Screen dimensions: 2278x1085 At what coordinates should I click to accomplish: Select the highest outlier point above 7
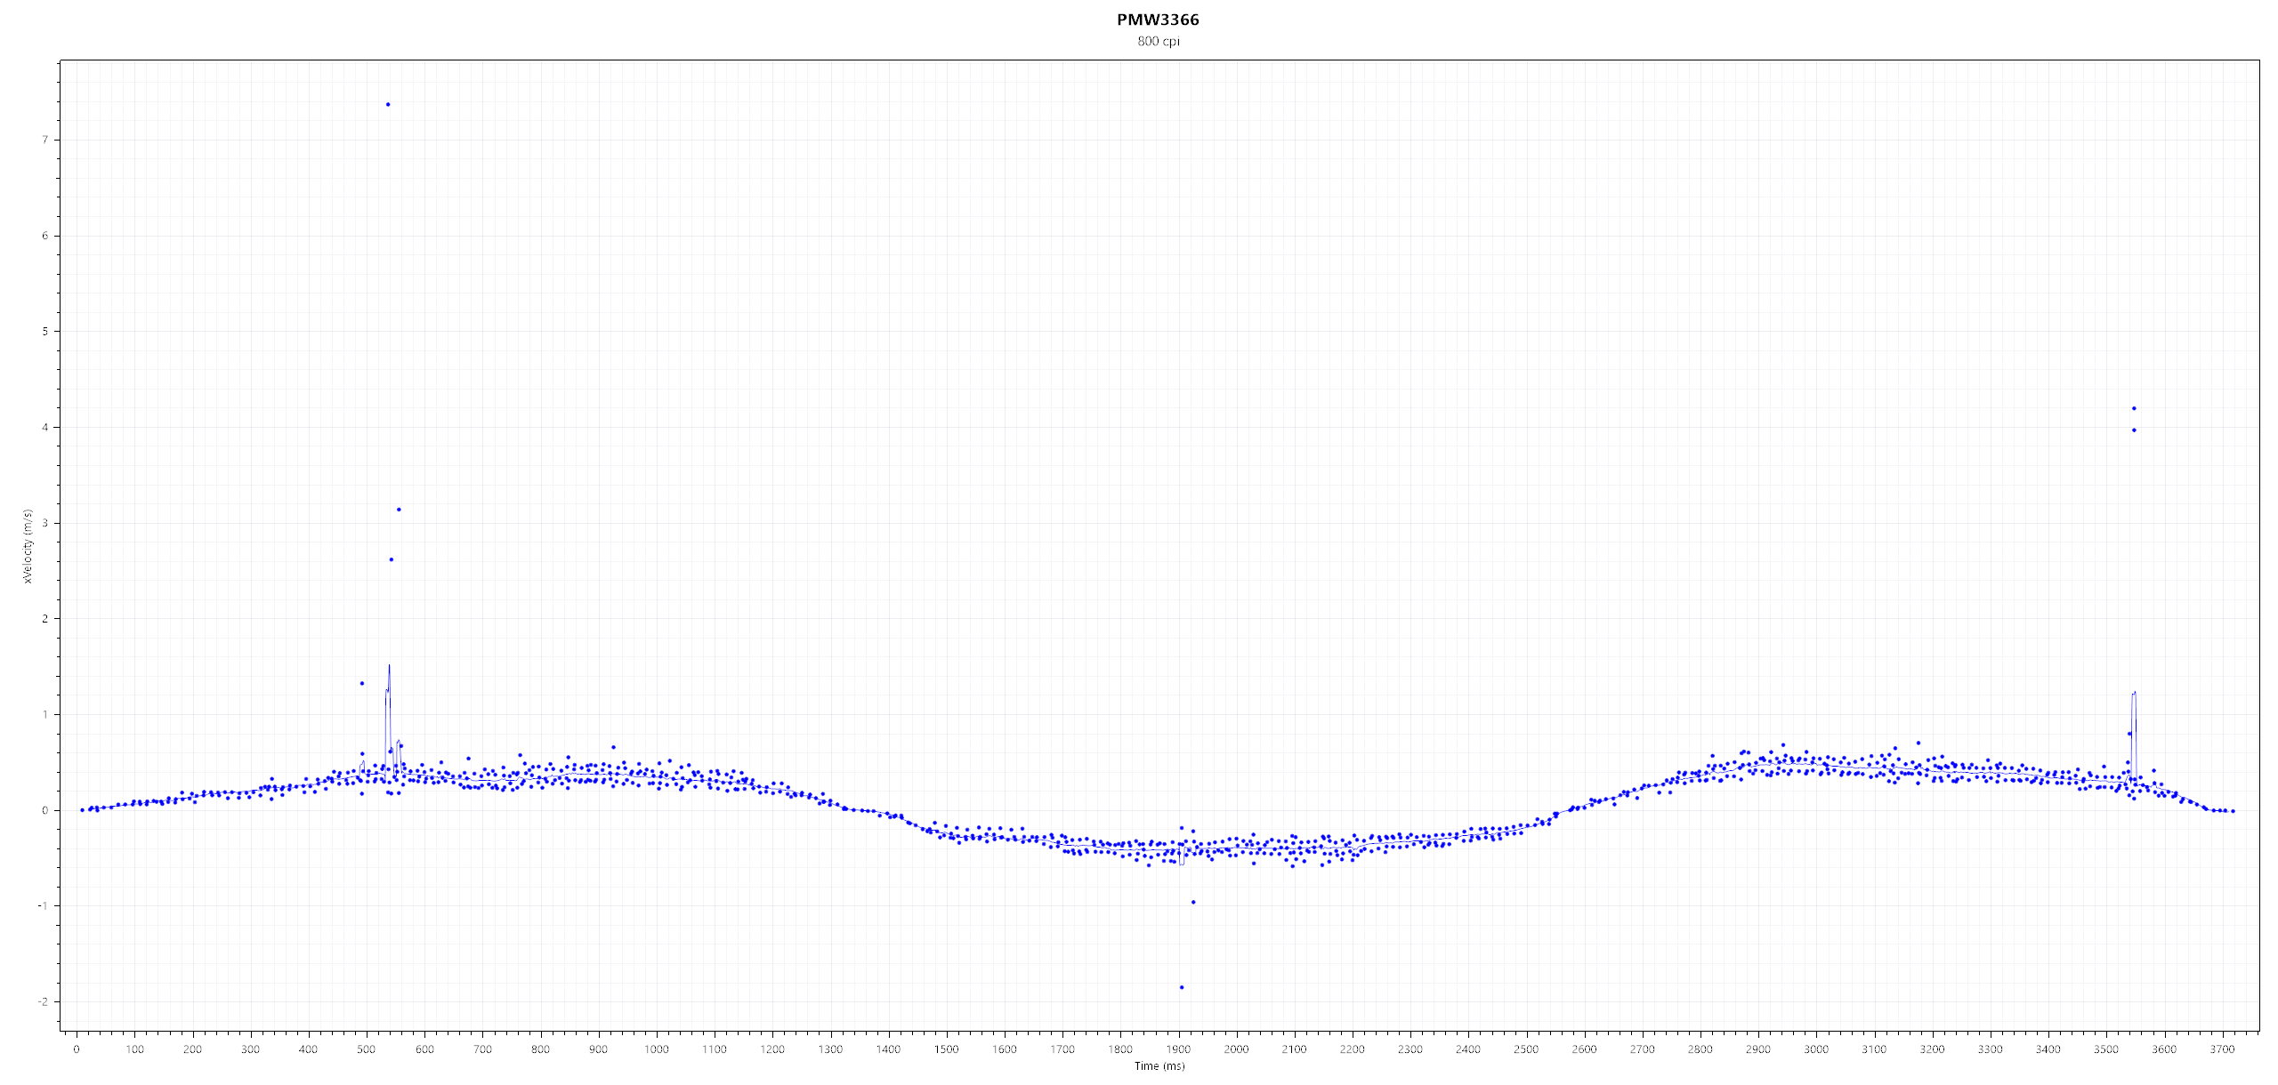(x=388, y=105)
